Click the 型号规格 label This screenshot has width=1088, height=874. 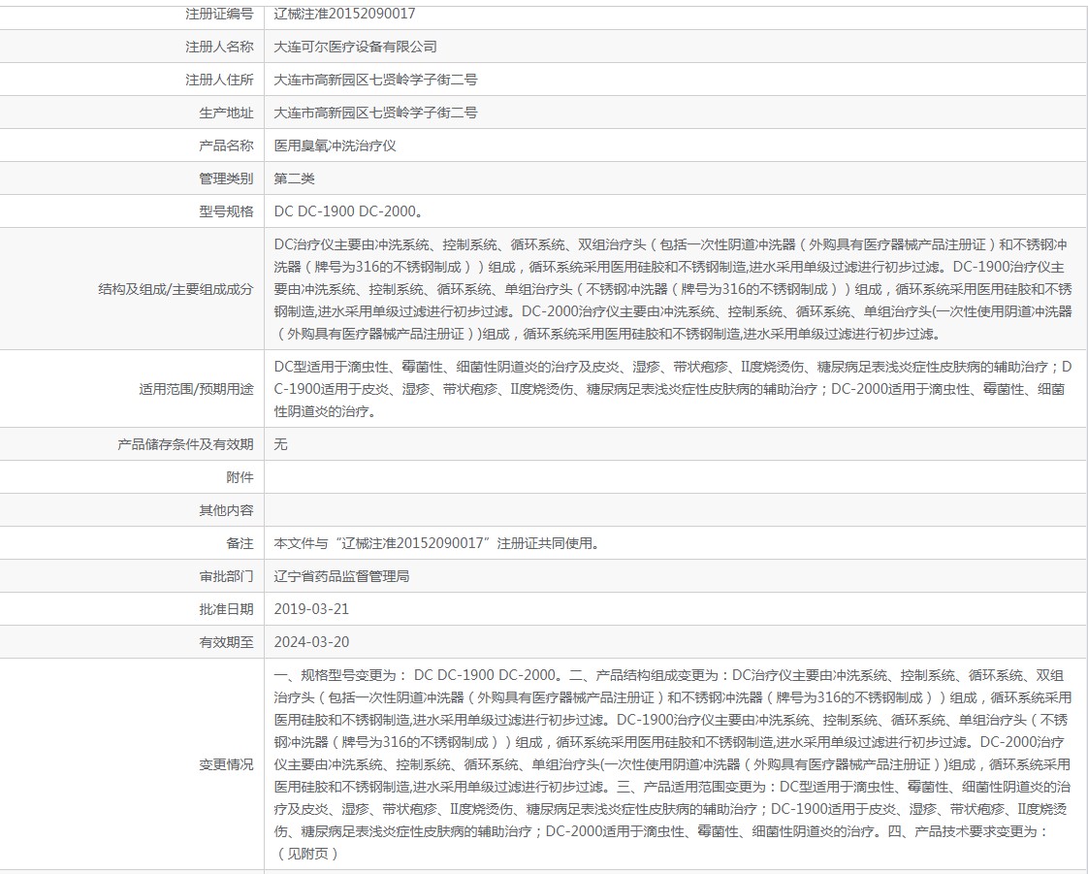pyautogui.click(x=226, y=211)
